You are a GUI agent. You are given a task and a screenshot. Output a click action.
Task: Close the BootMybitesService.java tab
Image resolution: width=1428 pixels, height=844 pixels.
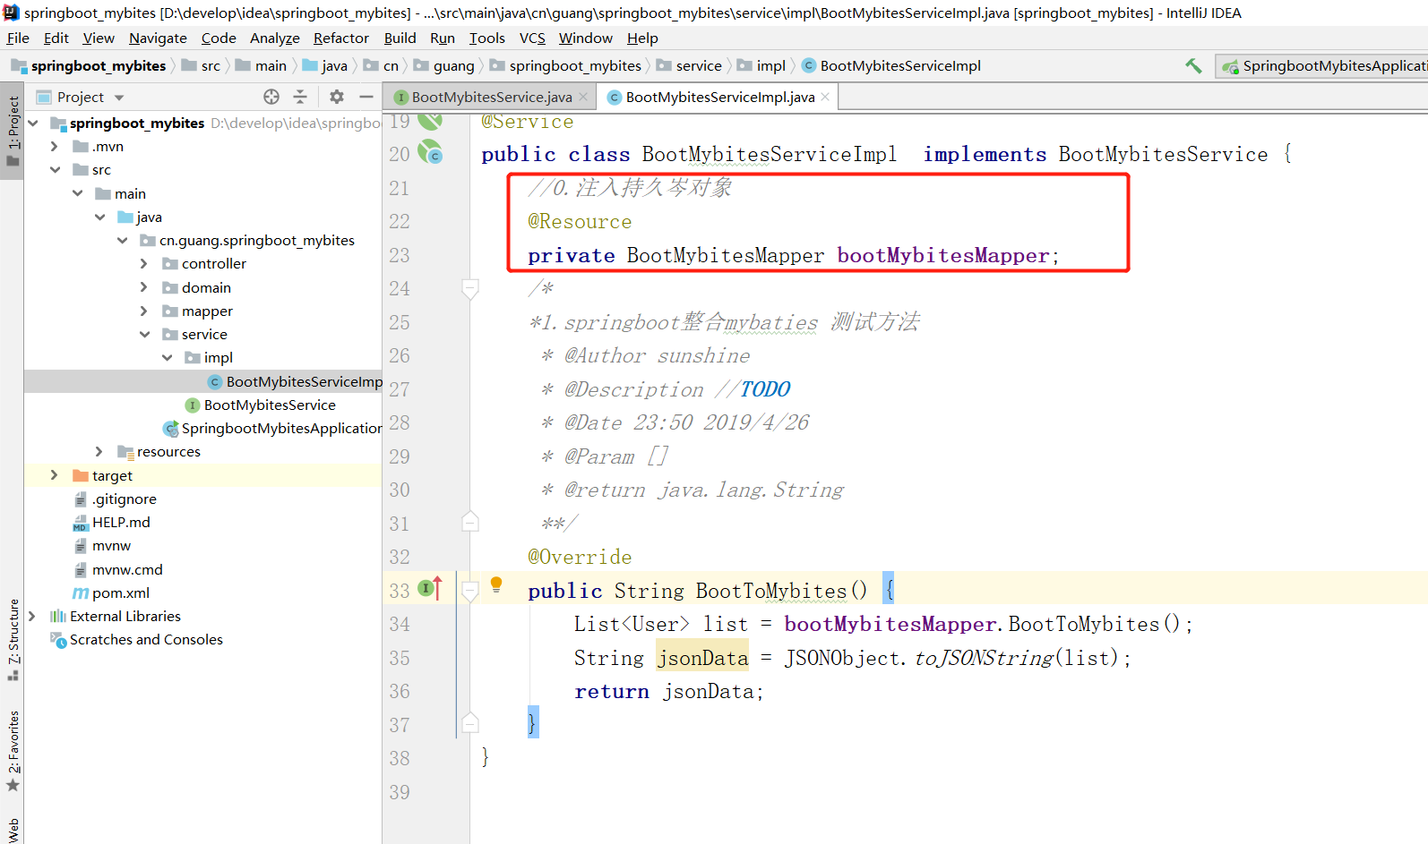point(583,97)
